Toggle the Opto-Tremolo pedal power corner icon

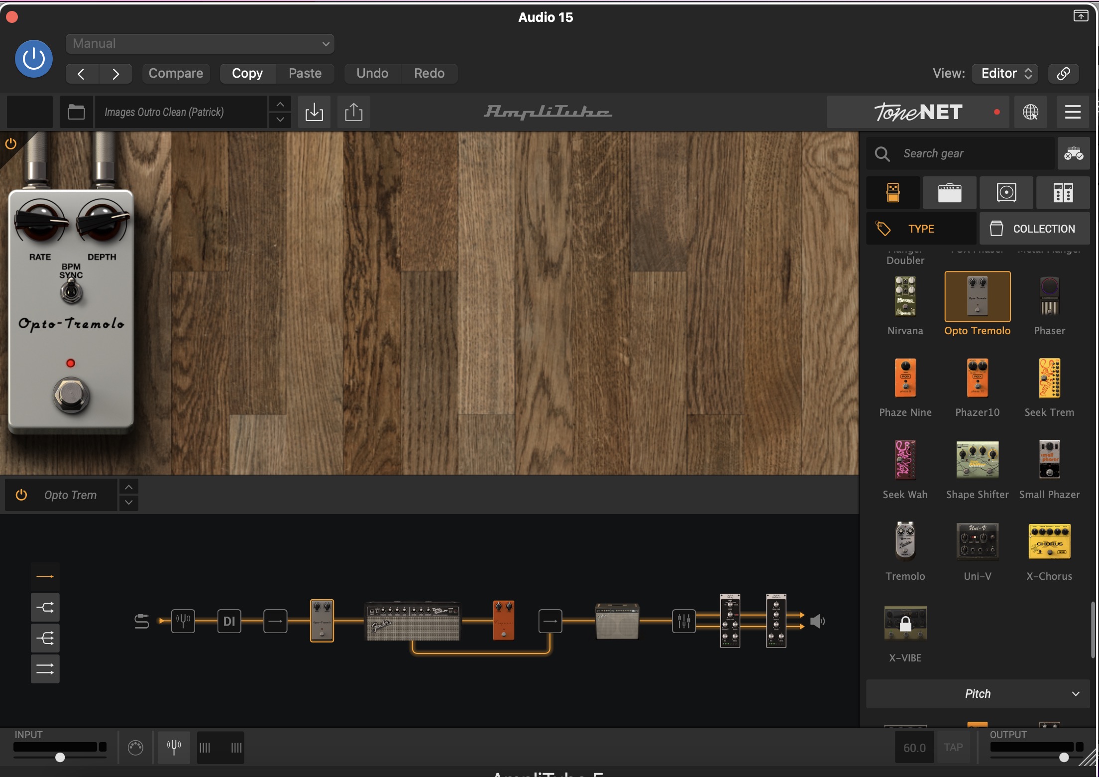pyautogui.click(x=10, y=144)
